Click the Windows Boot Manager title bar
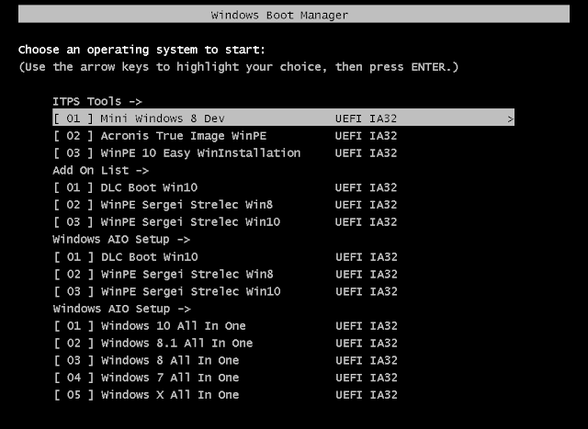This screenshot has width=588, height=429. pos(294,14)
